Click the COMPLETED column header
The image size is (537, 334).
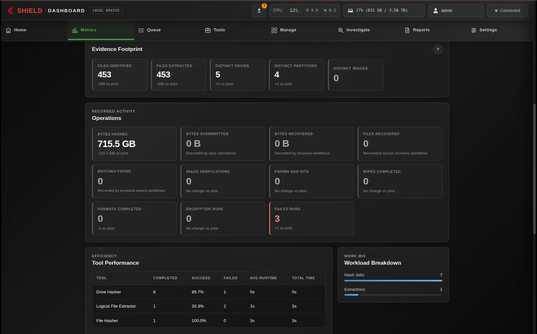[x=165, y=278]
